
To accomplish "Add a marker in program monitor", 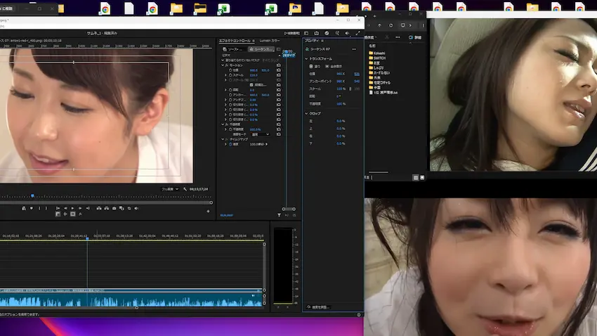I will tap(32, 208).
